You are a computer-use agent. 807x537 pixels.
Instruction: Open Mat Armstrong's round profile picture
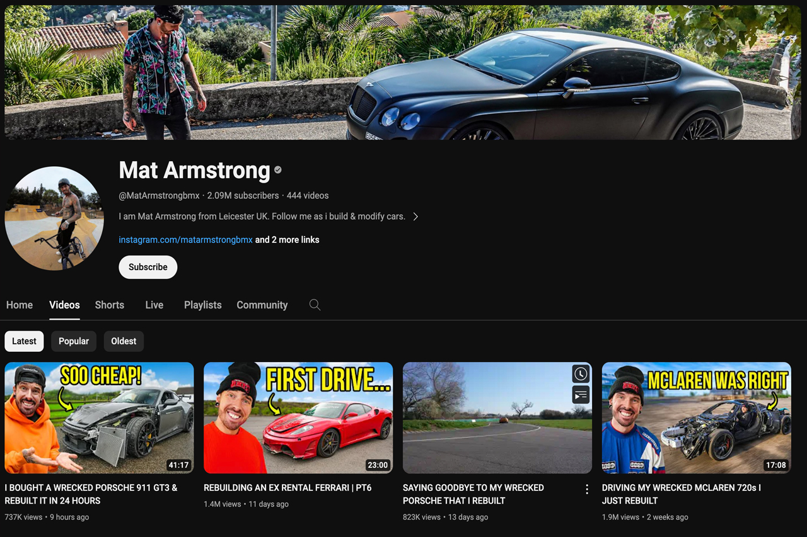pos(54,218)
